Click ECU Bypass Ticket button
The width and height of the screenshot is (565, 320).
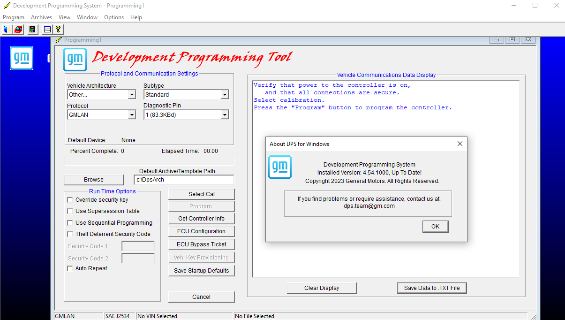pos(202,244)
